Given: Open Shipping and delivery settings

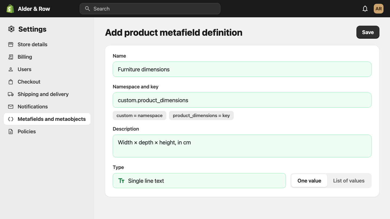Looking at the screenshot, I should point(47,94).
